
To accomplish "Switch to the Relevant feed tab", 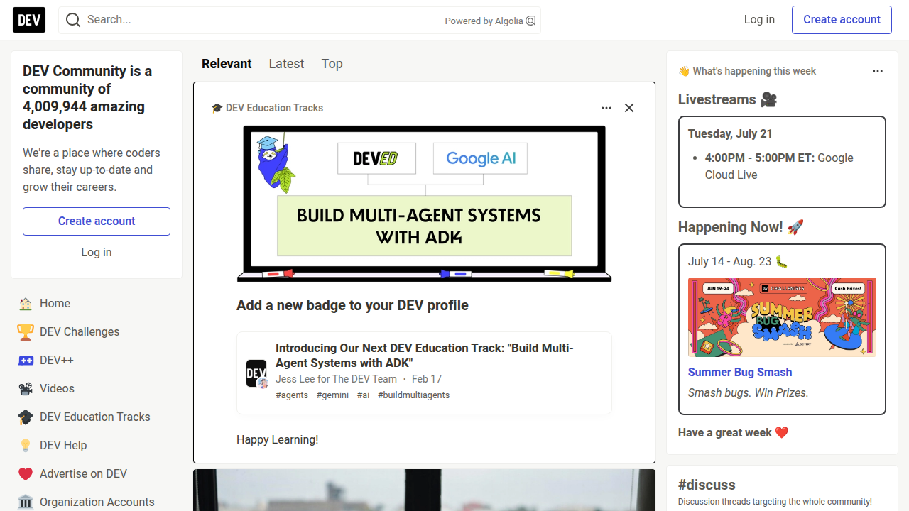I will [x=227, y=64].
